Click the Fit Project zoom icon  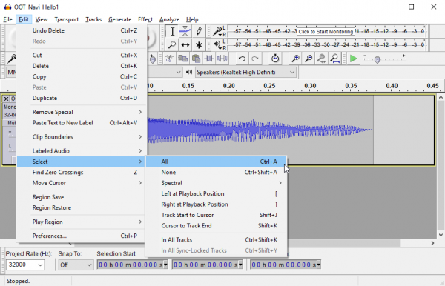coord(335,59)
